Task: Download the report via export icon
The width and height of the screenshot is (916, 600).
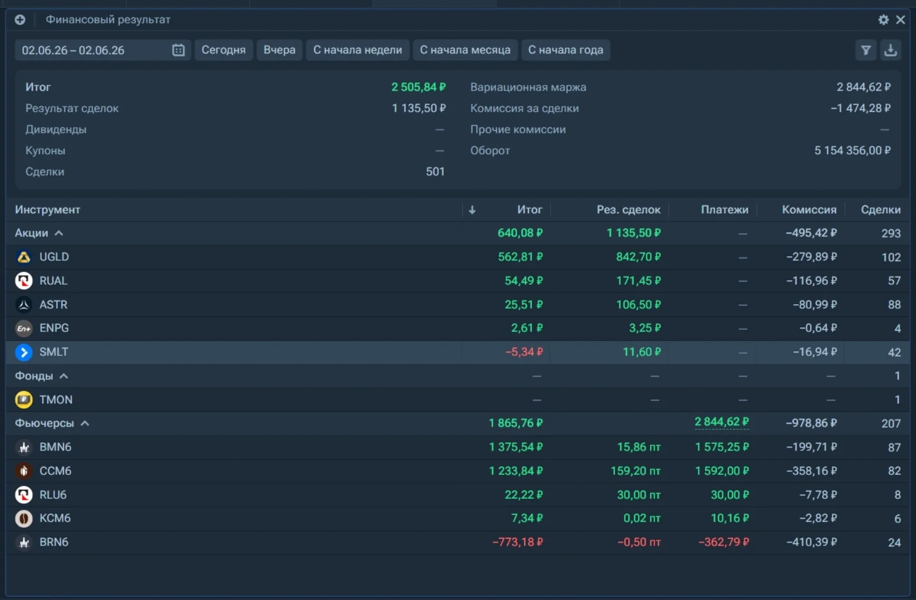Action: (890, 50)
